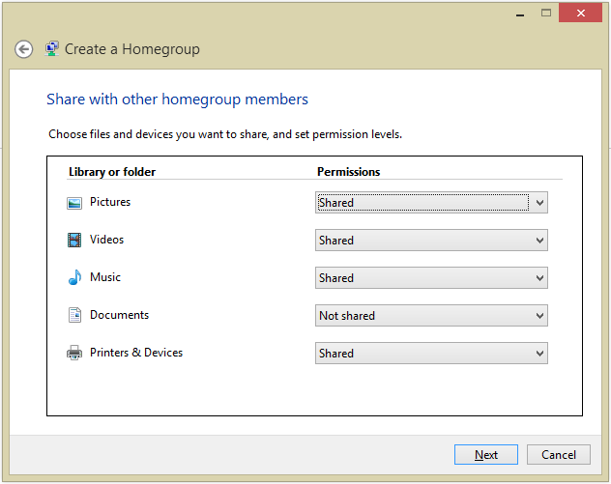
Task: Click the Pictures library icon
Action: 74,203
